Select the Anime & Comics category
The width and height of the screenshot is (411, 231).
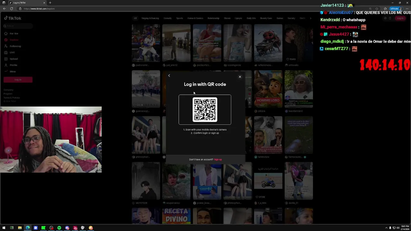195,18
